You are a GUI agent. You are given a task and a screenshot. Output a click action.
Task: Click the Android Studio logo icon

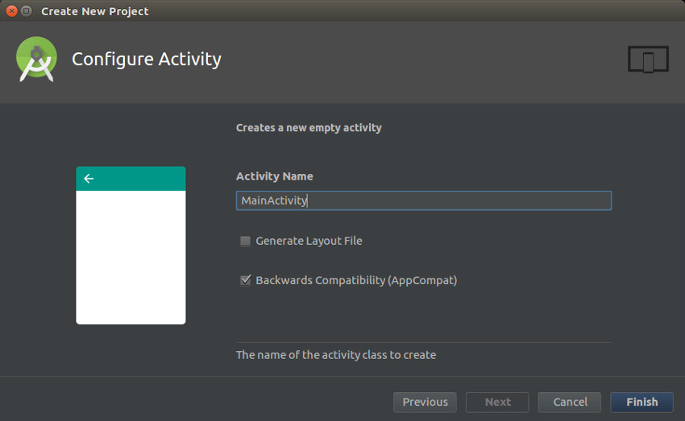[37, 59]
